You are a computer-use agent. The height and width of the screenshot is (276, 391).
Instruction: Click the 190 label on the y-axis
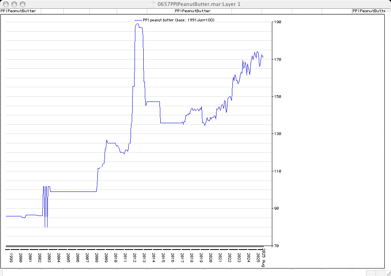(277, 22)
